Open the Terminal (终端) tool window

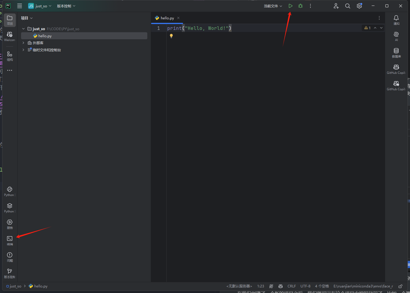10,240
